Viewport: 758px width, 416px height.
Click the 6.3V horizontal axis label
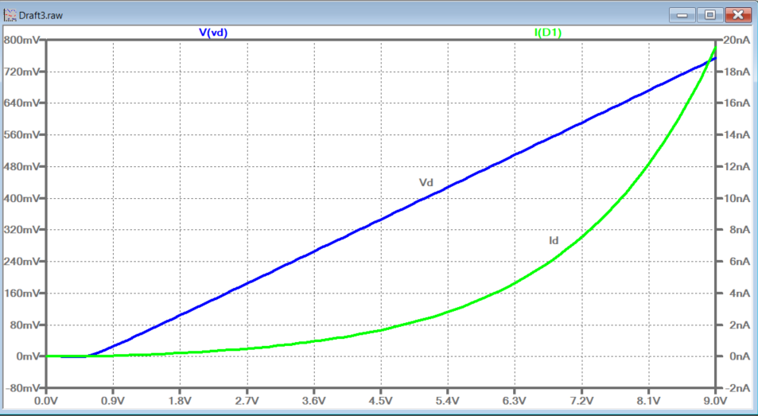coord(515,402)
